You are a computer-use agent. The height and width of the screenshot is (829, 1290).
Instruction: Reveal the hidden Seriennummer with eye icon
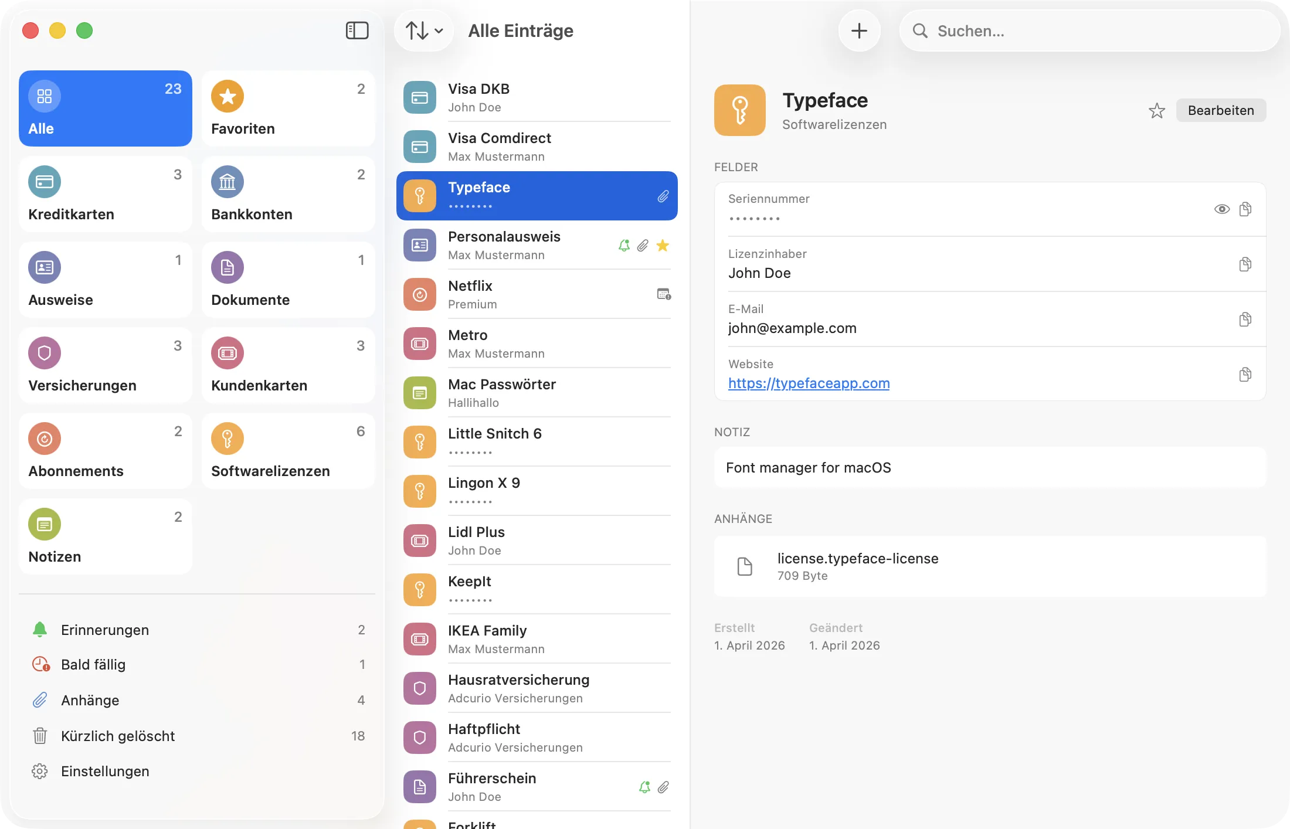click(x=1221, y=209)
